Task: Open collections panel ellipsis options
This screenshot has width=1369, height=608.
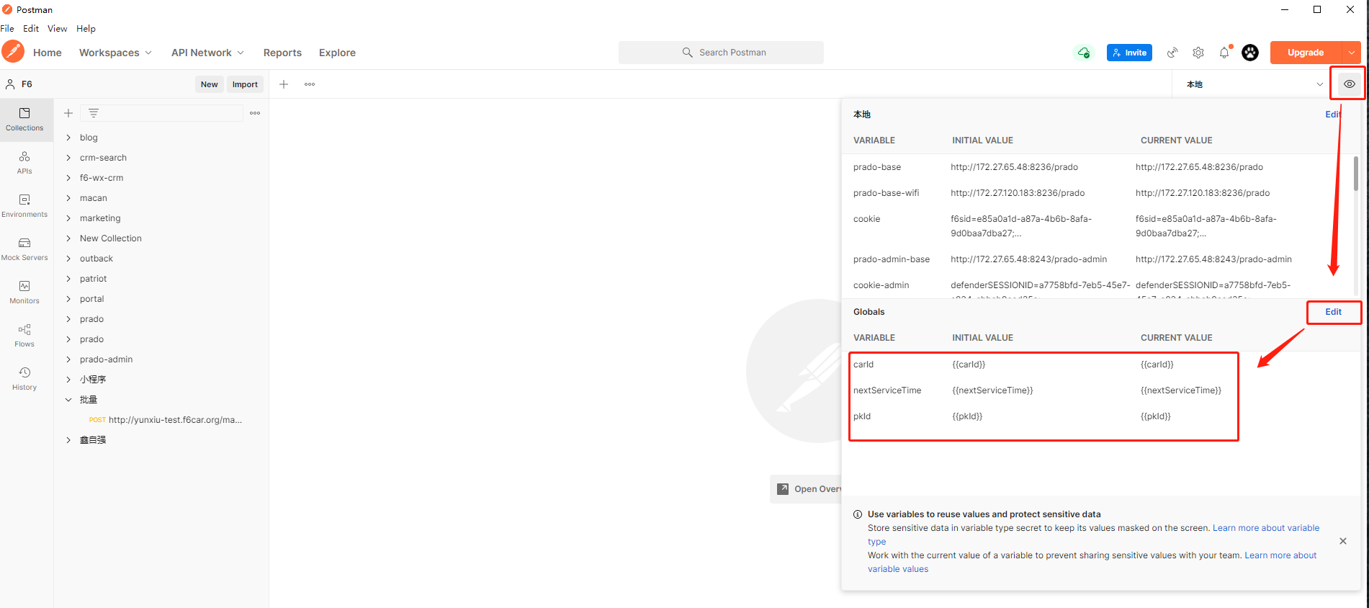Action: pos(255,113)
